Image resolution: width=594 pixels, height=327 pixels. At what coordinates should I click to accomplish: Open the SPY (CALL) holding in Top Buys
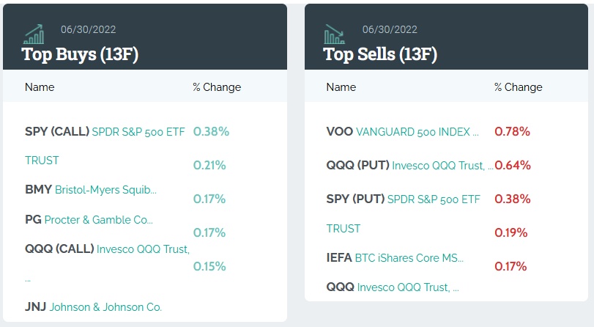[105, 132]
